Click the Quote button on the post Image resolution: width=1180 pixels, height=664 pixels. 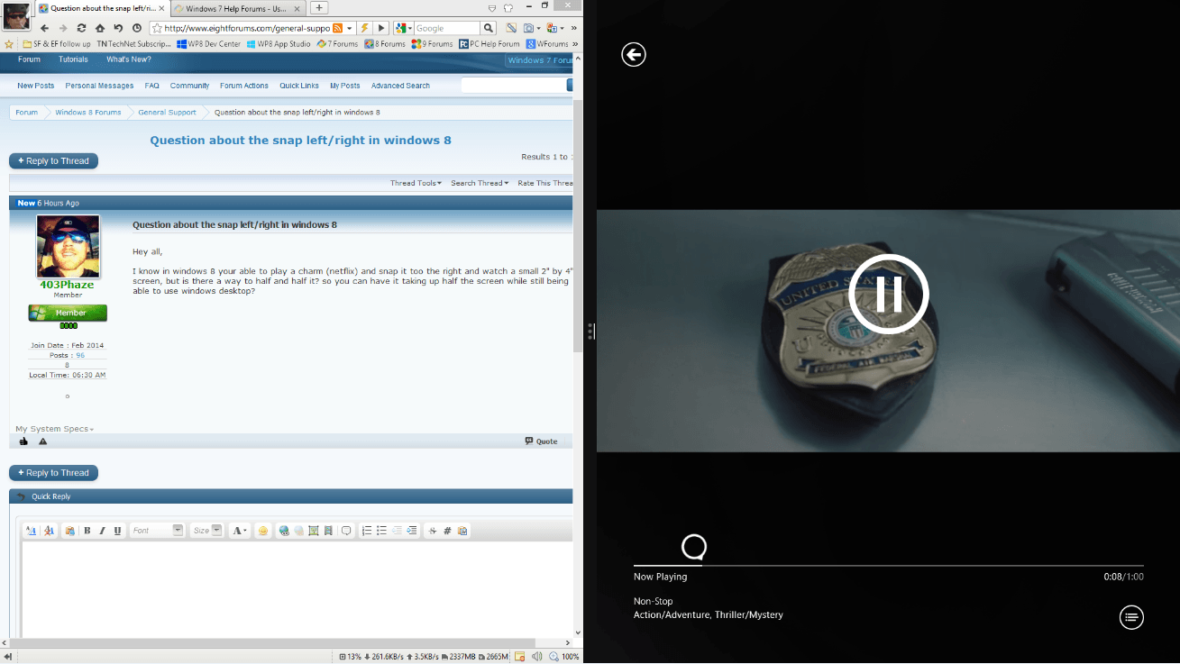541,441
